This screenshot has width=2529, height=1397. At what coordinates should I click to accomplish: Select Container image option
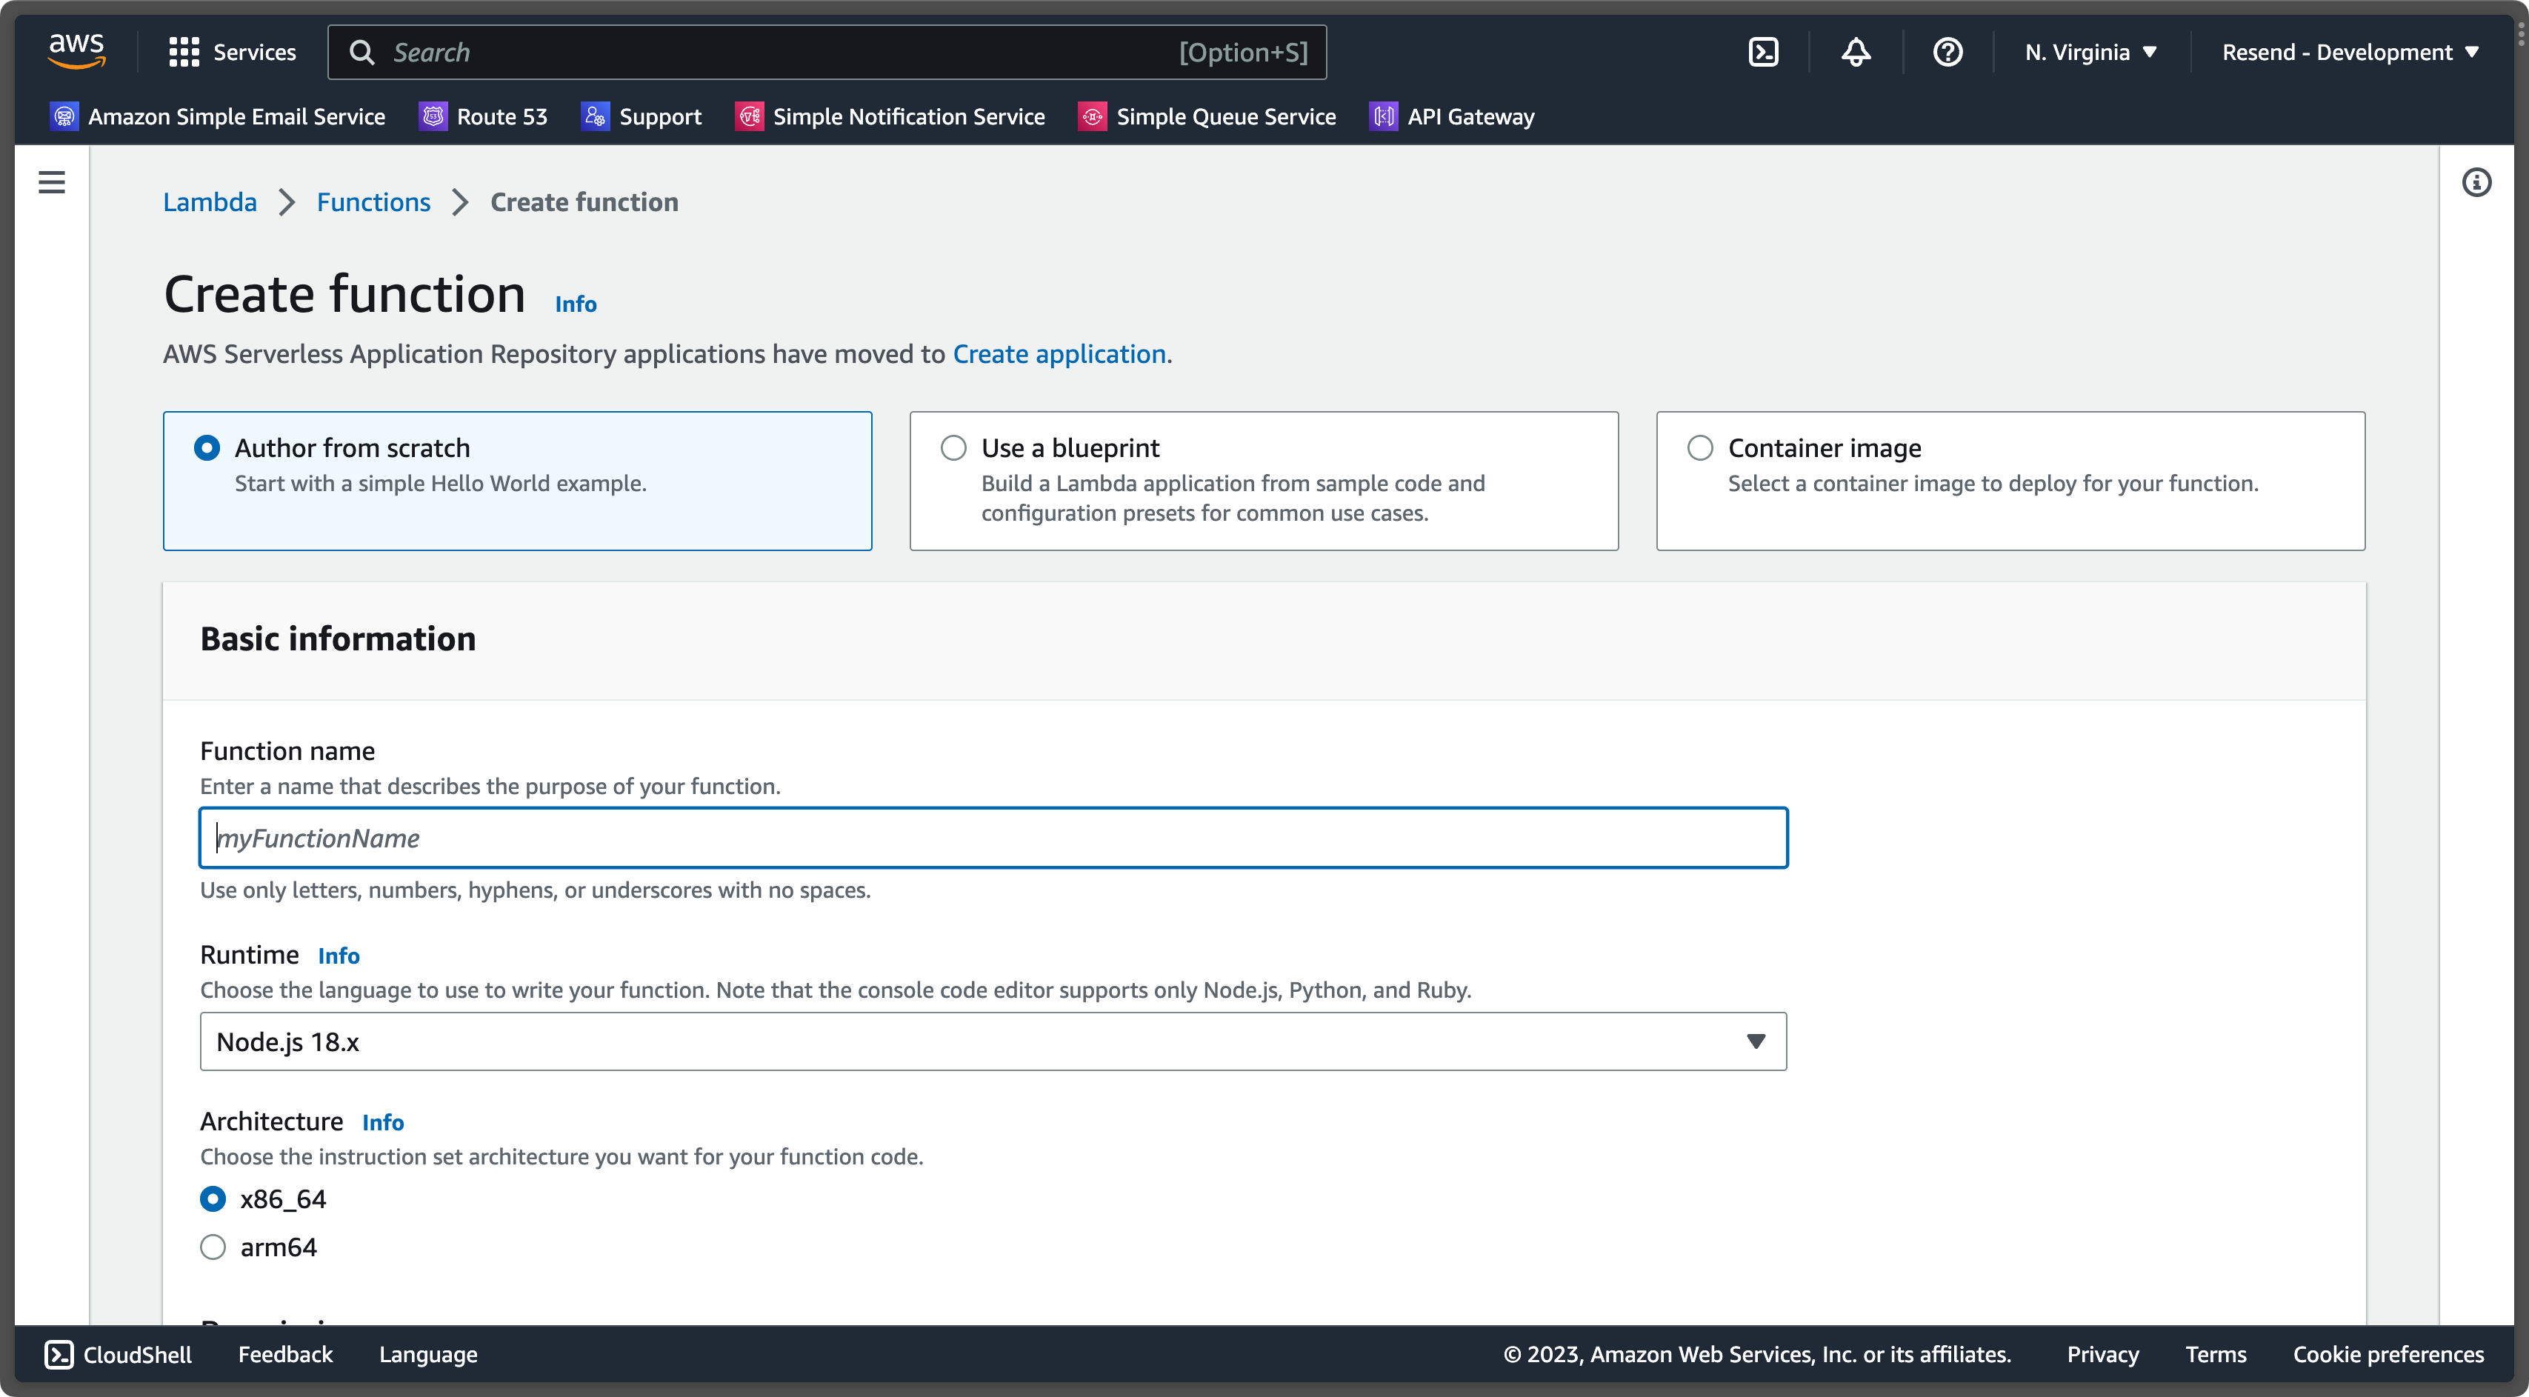(1700, 447)
